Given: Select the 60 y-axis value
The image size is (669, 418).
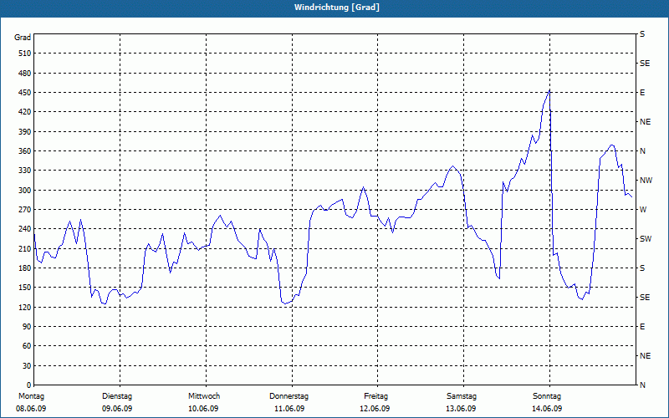Looking at the screenshot, I should [27, 345].
